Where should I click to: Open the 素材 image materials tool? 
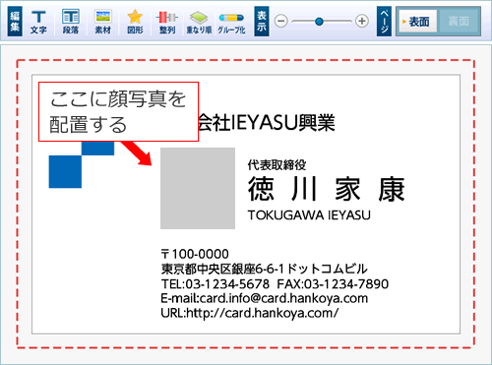[x=103, y=22]
